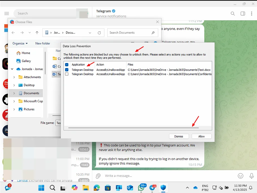Viewport: 257px width, 193px height.
Task: Open Telegram chat three-dot options menu
Action: coord(252,14)
